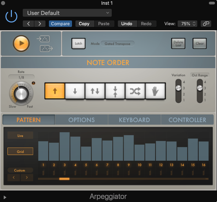Click the Variation slider handle

coord(178,88)
